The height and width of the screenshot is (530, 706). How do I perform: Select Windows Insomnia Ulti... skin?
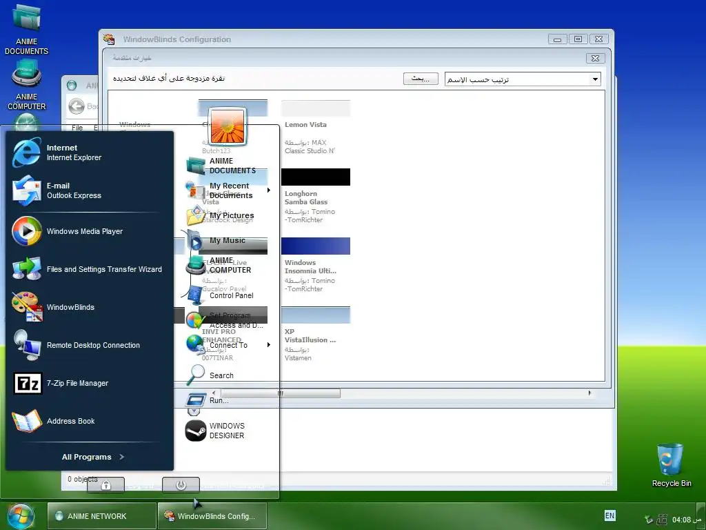click(316, 266)
